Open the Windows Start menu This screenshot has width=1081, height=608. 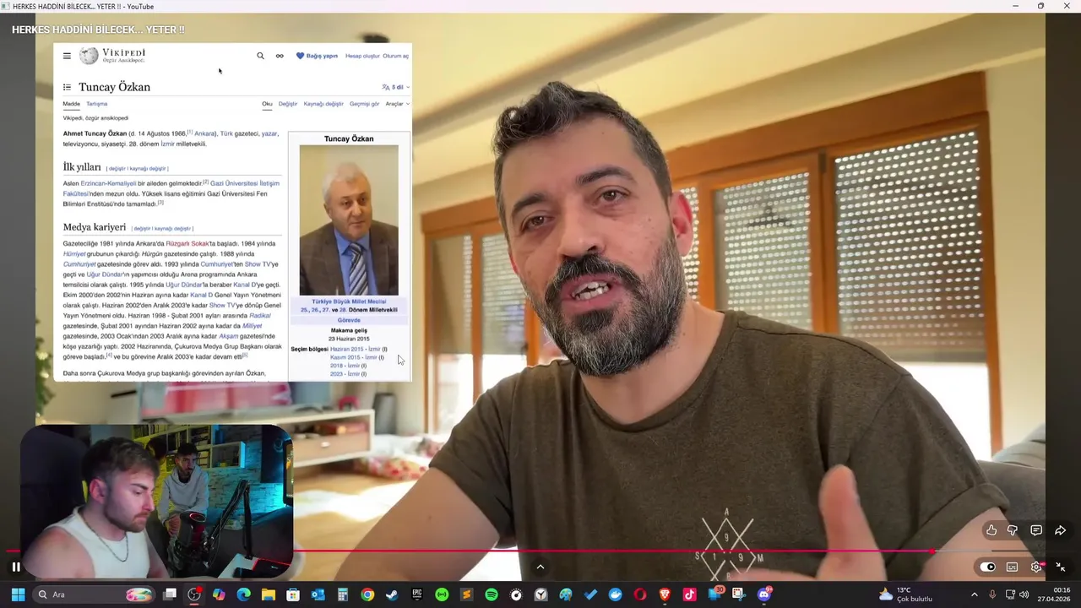pos(18,594)
